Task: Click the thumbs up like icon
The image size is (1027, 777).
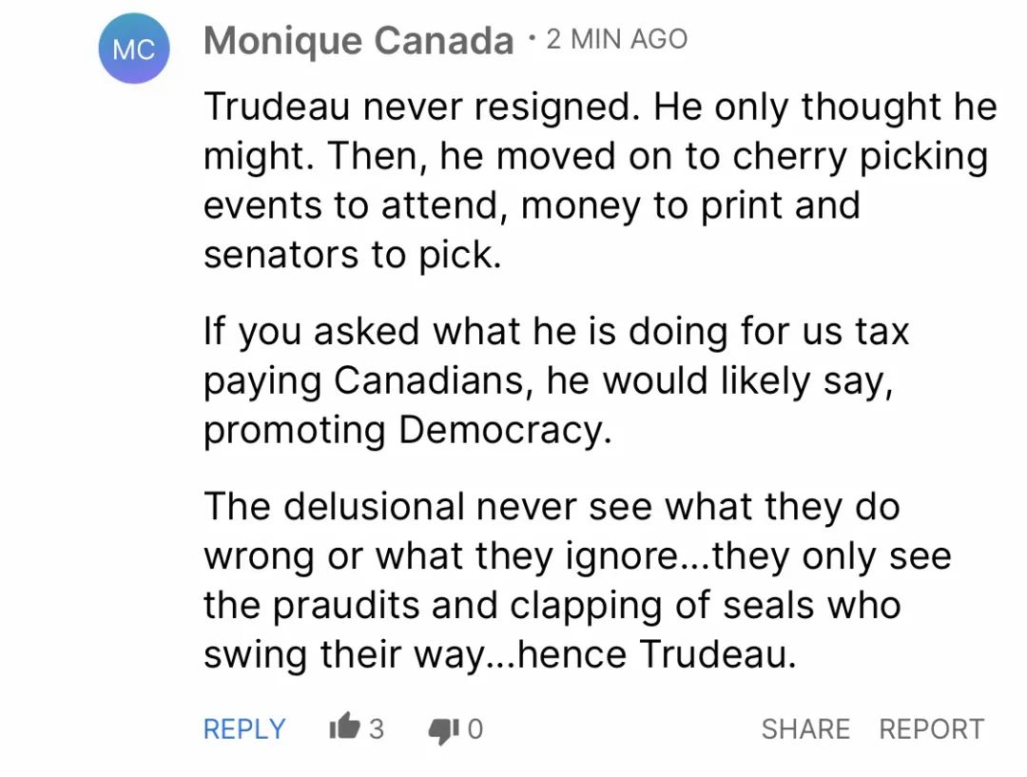Action: [344, 726]
